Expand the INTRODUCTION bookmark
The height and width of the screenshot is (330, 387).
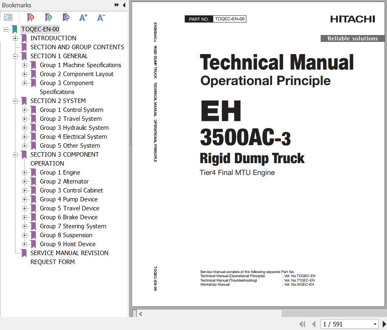click(x=15, y=38)
